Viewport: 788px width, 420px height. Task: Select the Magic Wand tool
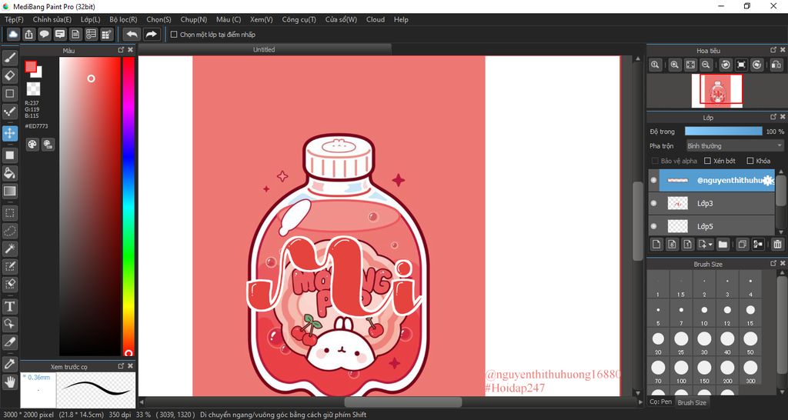point(10,248)
